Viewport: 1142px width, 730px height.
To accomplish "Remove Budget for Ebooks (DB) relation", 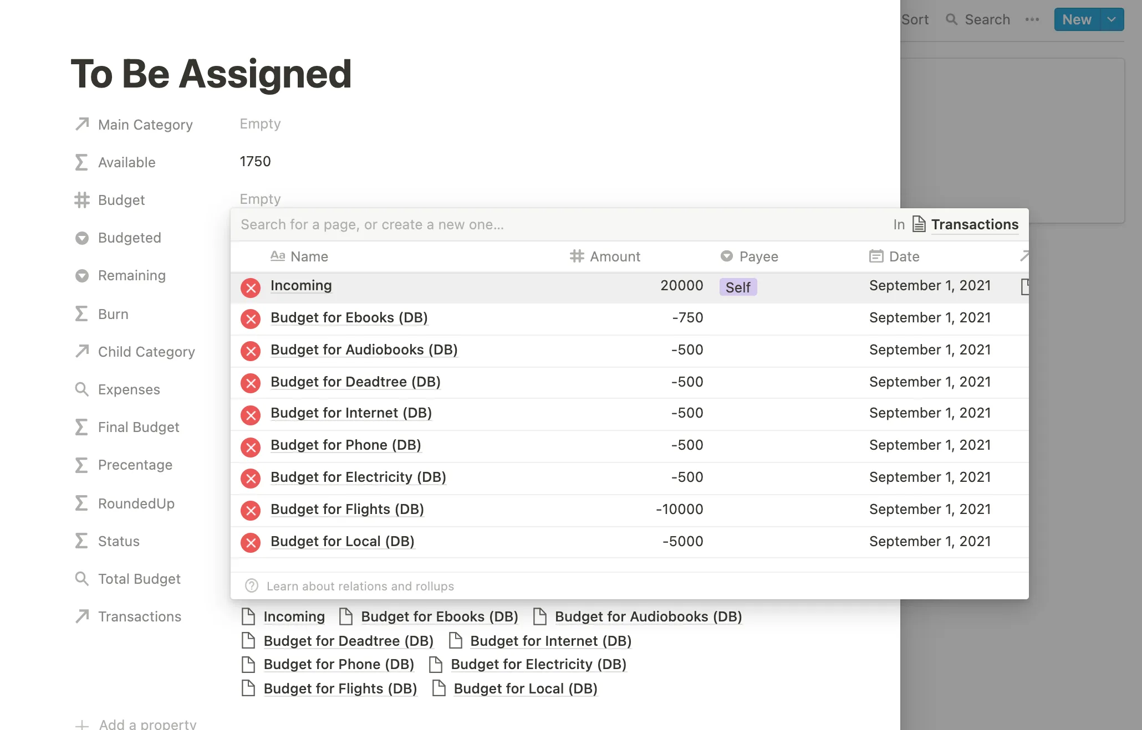I will tap(251, 319).
